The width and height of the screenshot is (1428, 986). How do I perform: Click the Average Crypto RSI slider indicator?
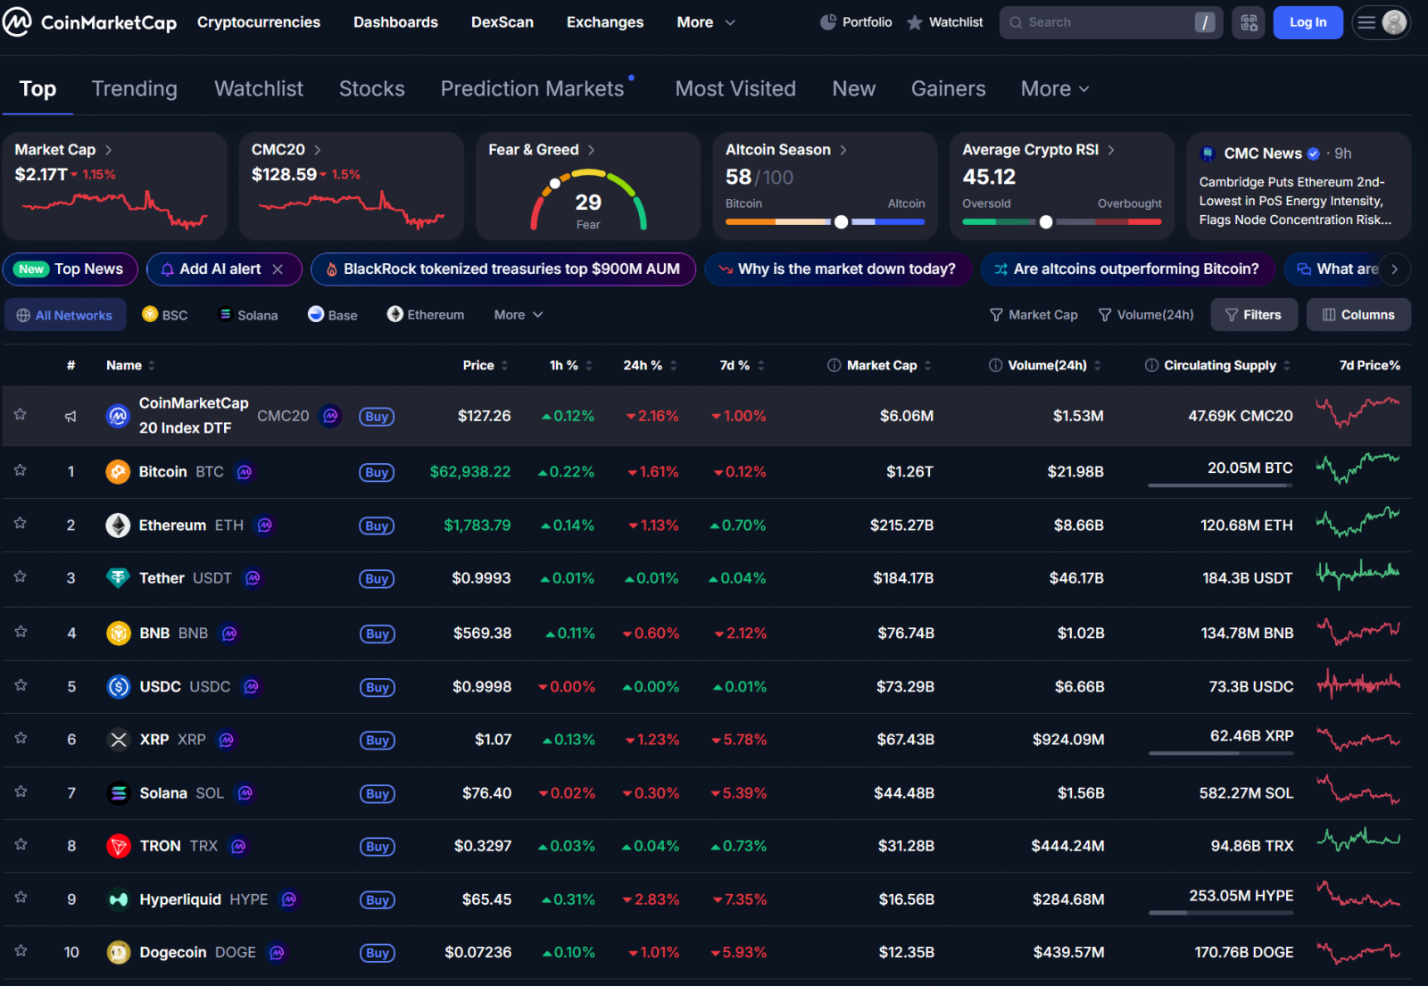click(x=1046, y=222)
